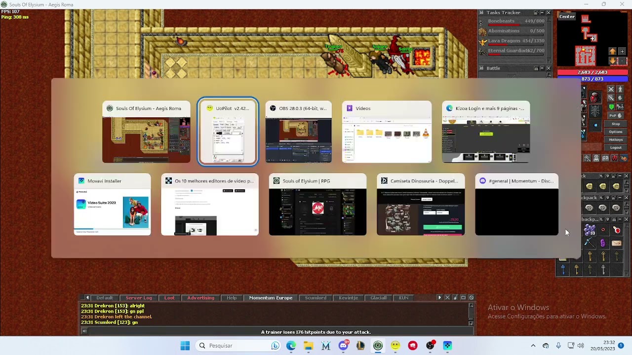Open Discord from taskbar
Image resolution: width=632 pixels, height=355 pixels.
343,346
